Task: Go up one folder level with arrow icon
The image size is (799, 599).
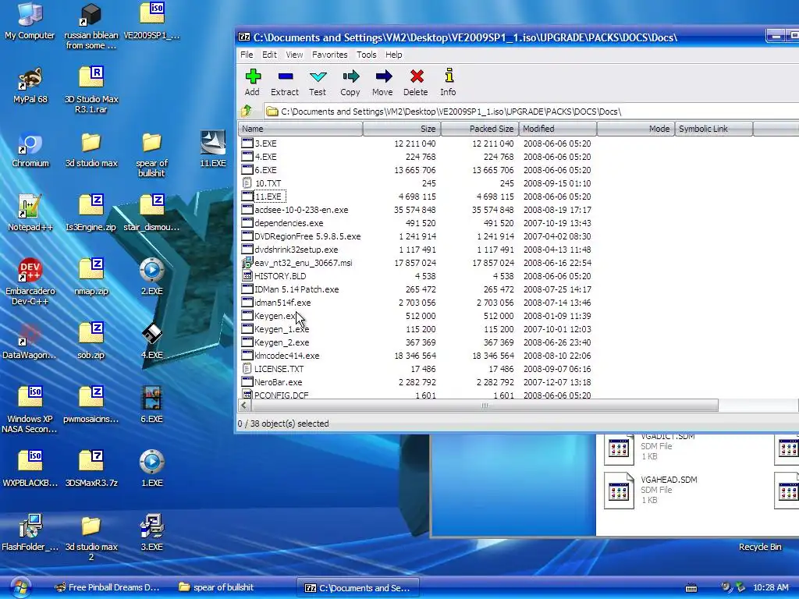Action: click(x=247, y=111)
